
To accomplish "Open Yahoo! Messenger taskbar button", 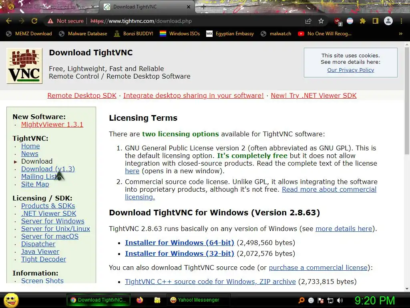I will pyautogui.click(x=198, y=300).
